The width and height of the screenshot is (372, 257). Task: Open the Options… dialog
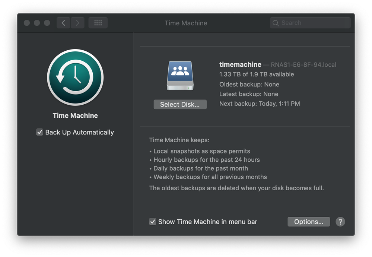tap(309, 222)
